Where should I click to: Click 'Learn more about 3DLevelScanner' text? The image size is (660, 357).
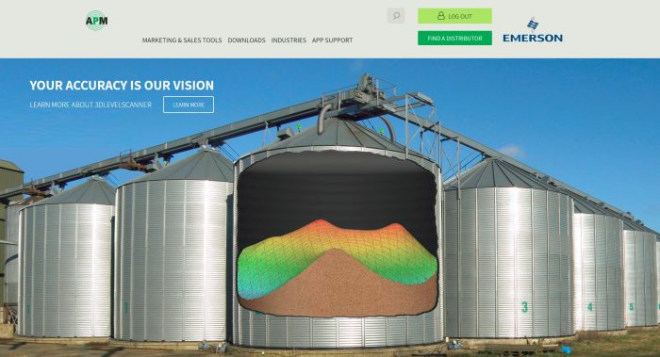[91, 105]
